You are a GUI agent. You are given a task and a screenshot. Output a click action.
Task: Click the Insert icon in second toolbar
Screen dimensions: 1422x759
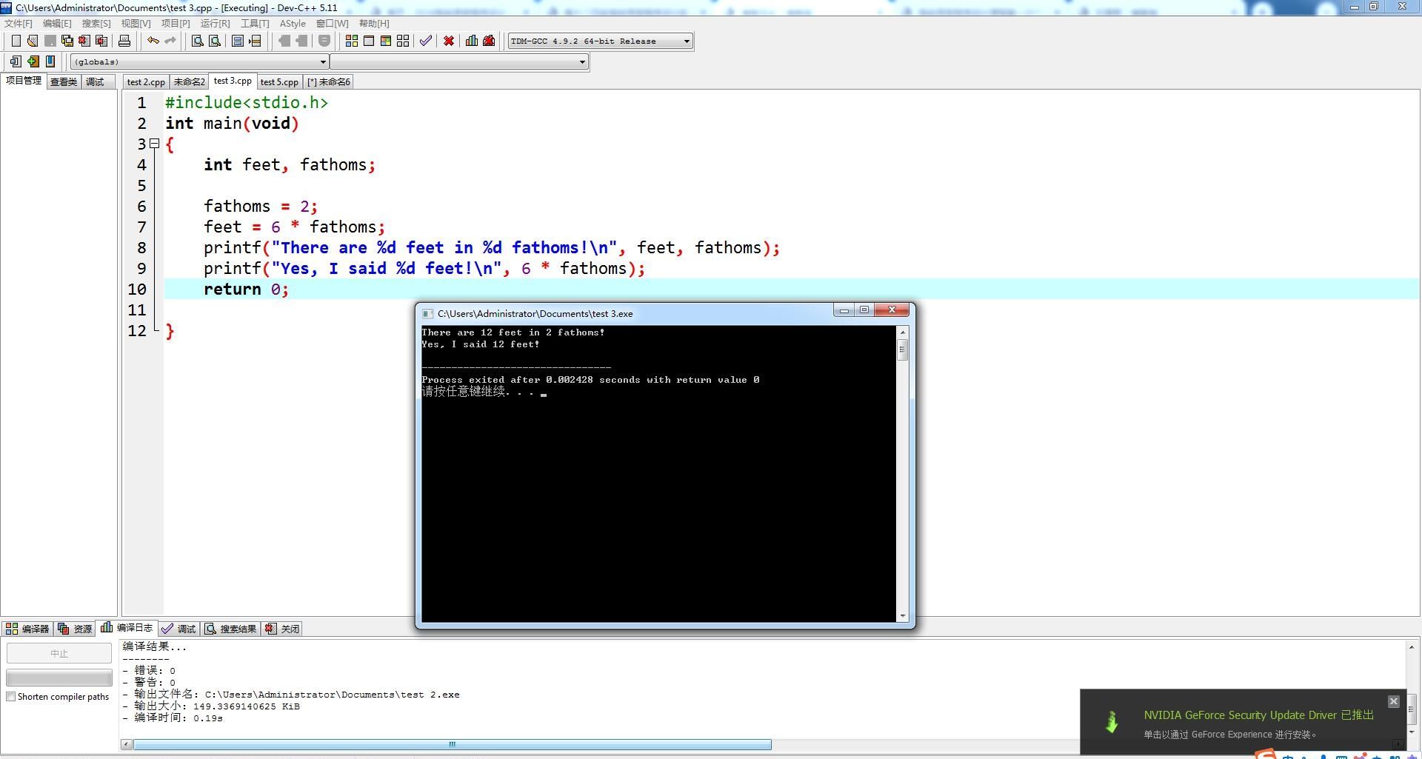tap(16, 61)
